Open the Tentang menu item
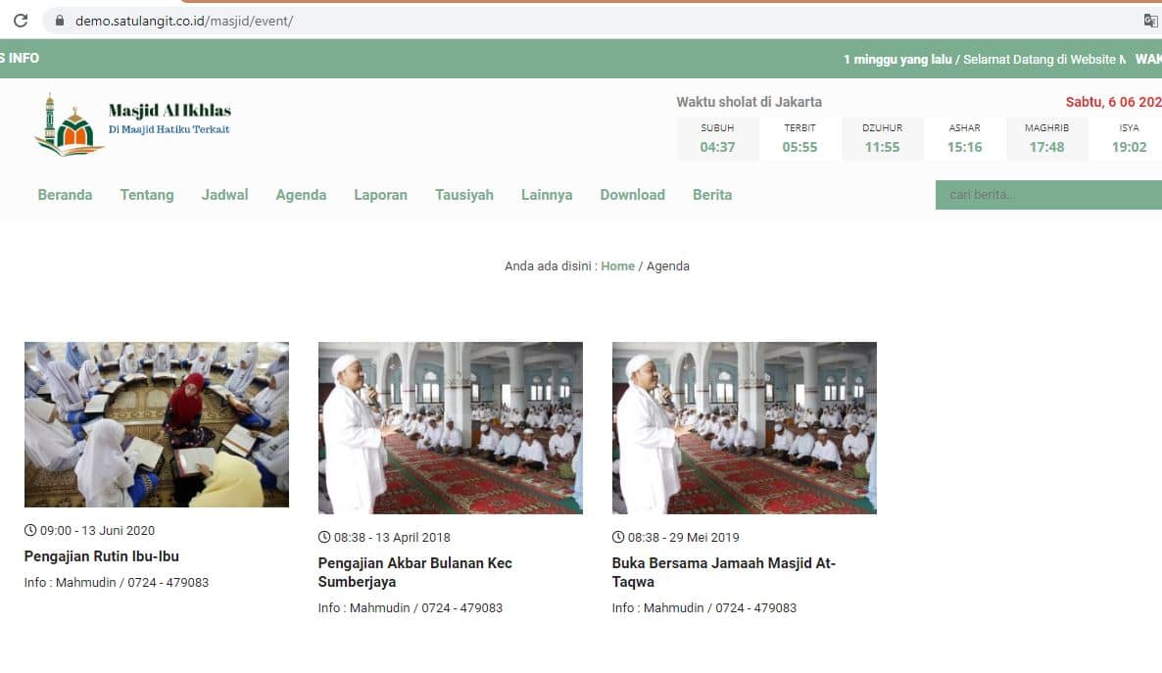1162x673 pixels. [147, 195]
